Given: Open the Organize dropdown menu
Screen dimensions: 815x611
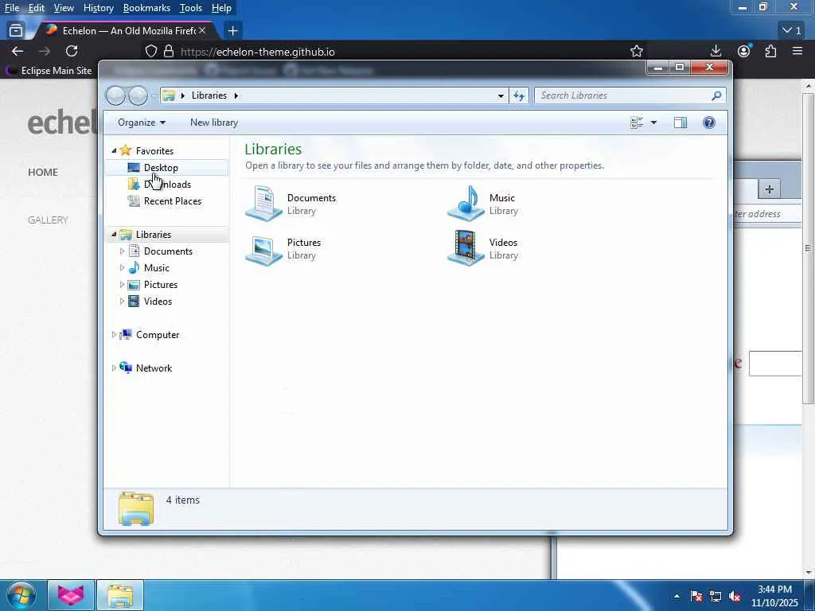Looking at the screenshot, I should (x=142, y=123).
